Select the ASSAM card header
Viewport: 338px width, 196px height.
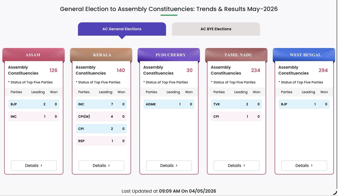[34, 55]
